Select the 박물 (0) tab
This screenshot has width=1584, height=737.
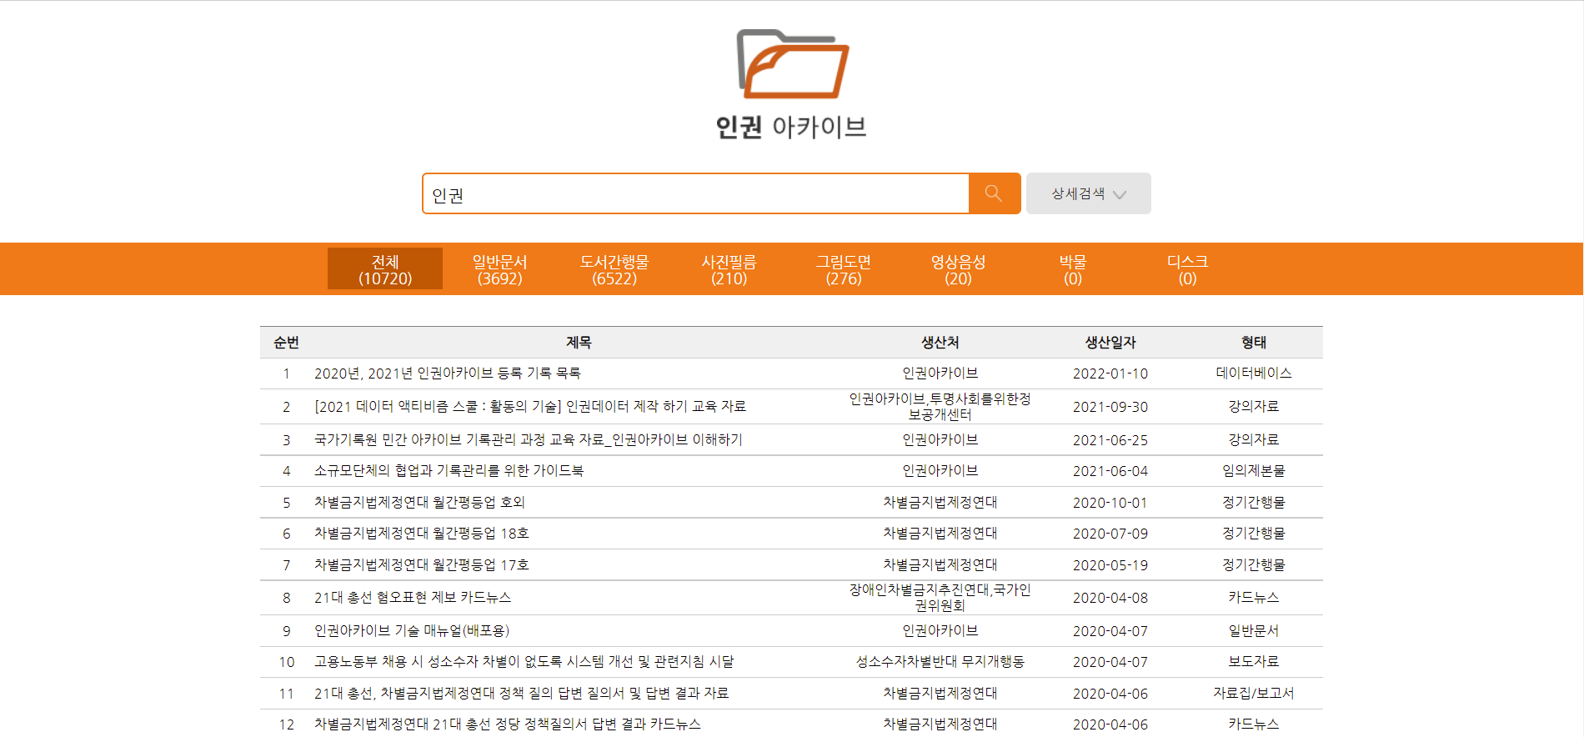coord(1073,269)
